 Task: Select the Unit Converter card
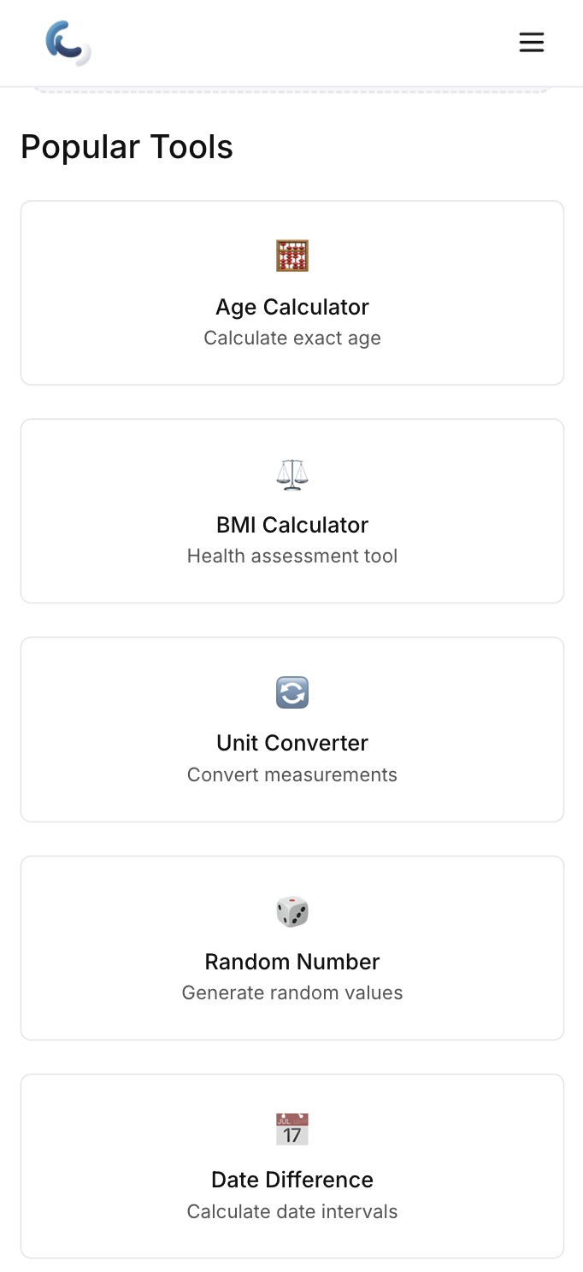tap(292, 729)
